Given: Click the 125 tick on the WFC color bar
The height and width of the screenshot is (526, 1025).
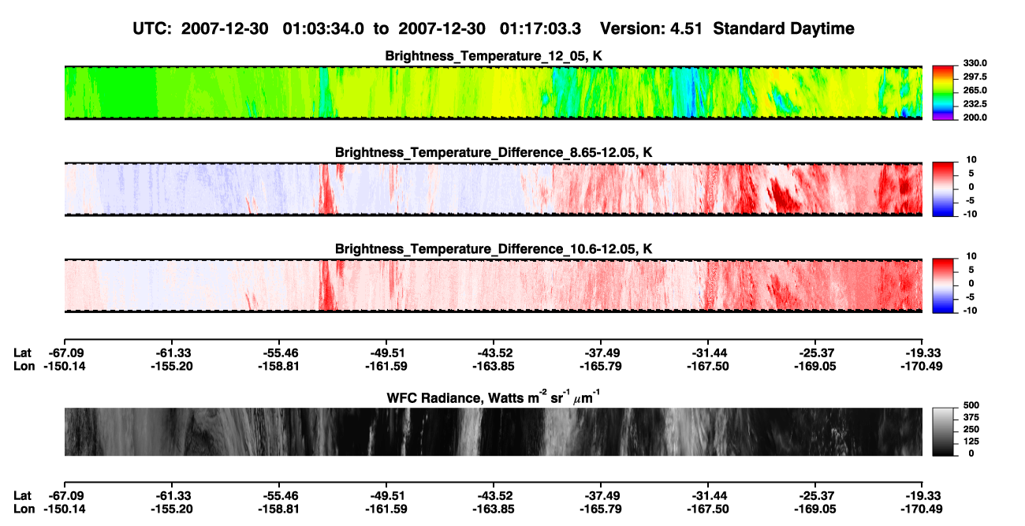Looking at the screenshot, I should coord(971,442).
